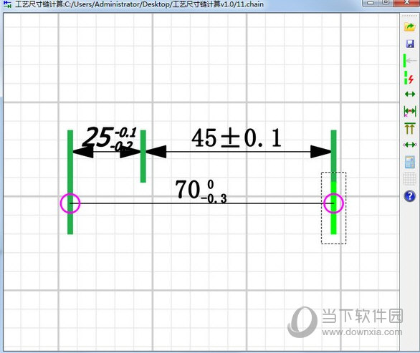This screenshot has height=353, width=420.
Task: Select the 70 0/-0.3 dimension label
Action: point(201,190)
